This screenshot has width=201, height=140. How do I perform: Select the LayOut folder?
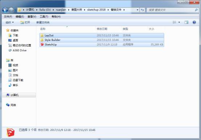(x=102, y=35)
